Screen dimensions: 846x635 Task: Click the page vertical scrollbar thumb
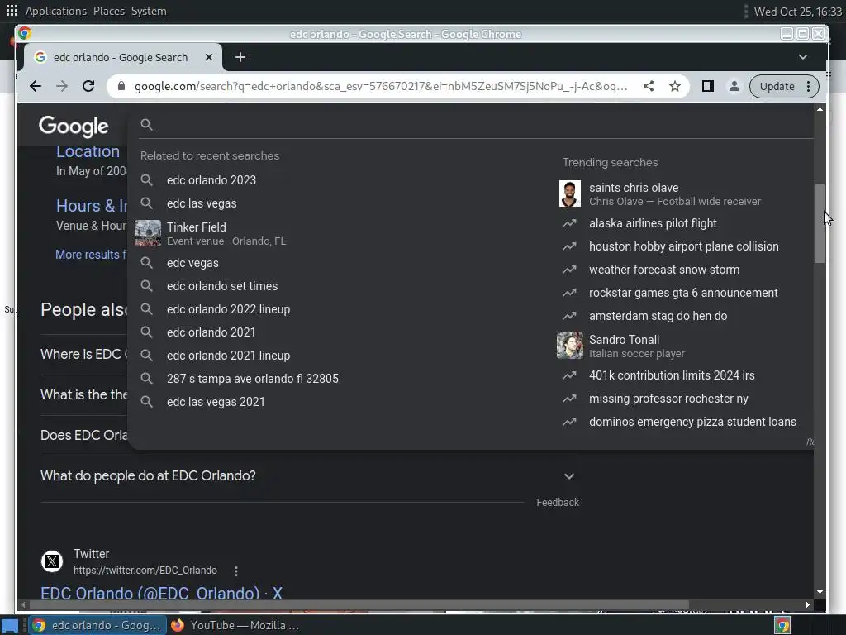[x=820, y=223]
